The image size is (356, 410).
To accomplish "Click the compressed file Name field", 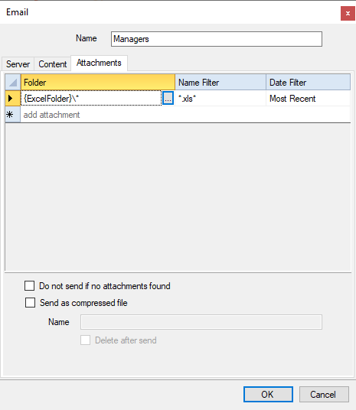I will point(201,322).
